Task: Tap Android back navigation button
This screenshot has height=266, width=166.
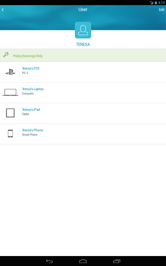Action: pos(49,261)
